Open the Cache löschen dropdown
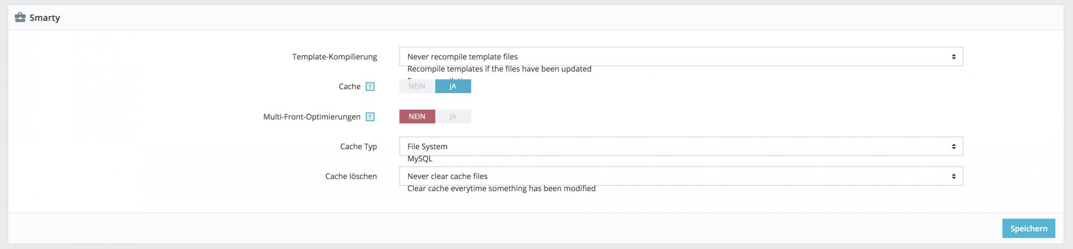Screen dimensions: 1073x249 (x=681, y=176)
